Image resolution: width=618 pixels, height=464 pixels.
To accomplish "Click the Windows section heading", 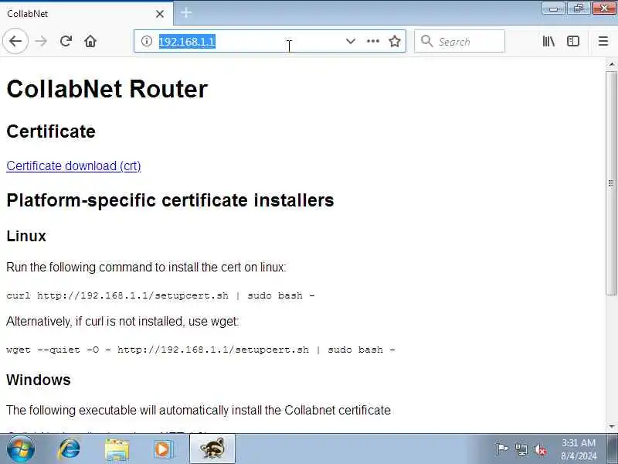I will pyautogui.click(x=38, y=380).
